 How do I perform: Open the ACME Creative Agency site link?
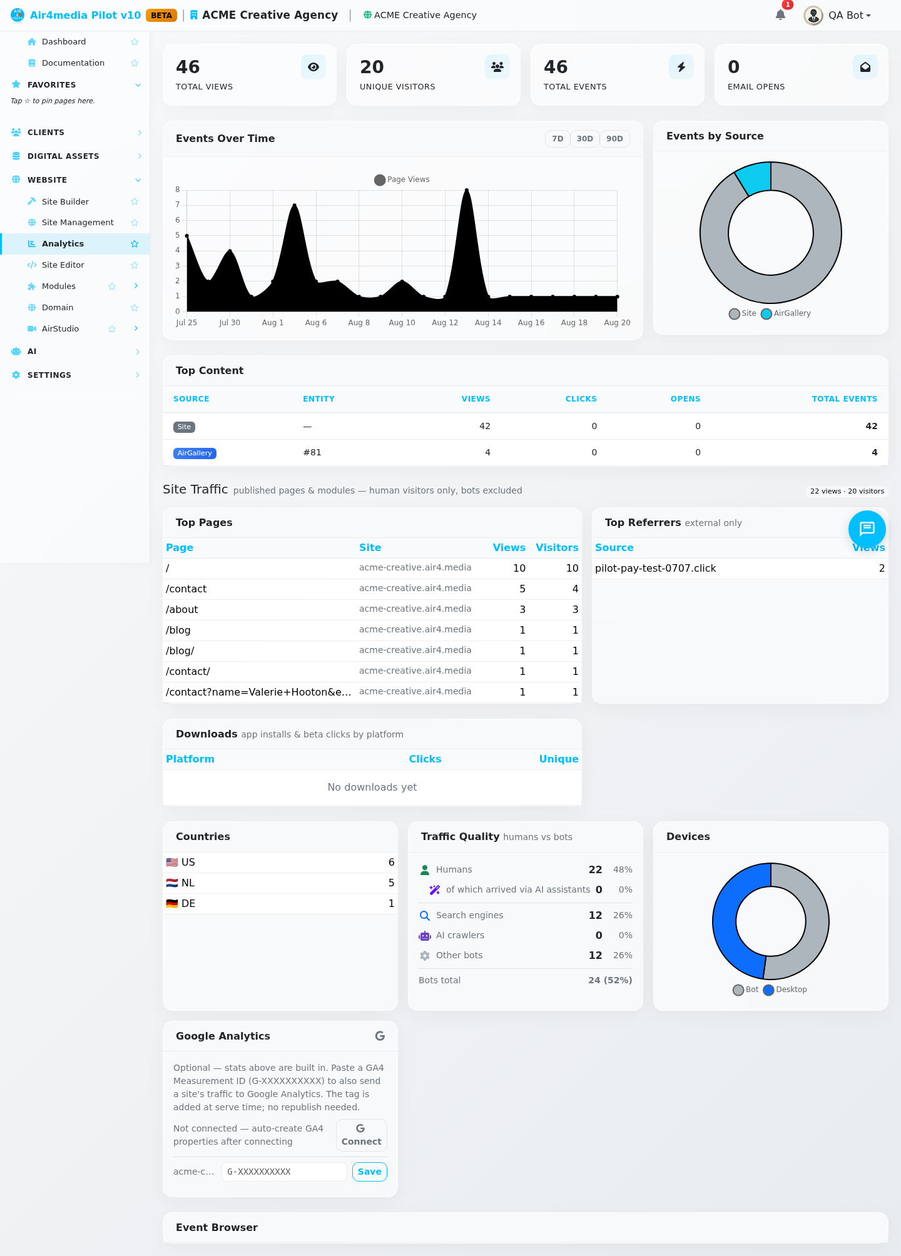click(x=420, y=15)
